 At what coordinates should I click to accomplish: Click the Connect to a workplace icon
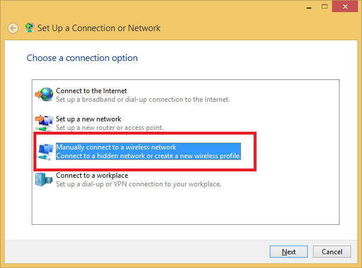[x=44, y=179]
